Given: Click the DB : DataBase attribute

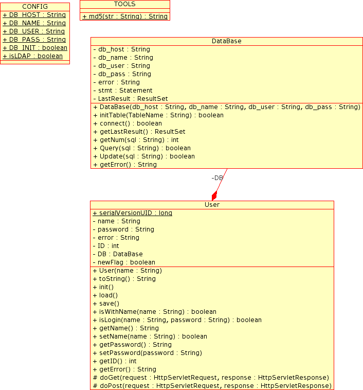Looking at the screenshot, I should (118, 254).
